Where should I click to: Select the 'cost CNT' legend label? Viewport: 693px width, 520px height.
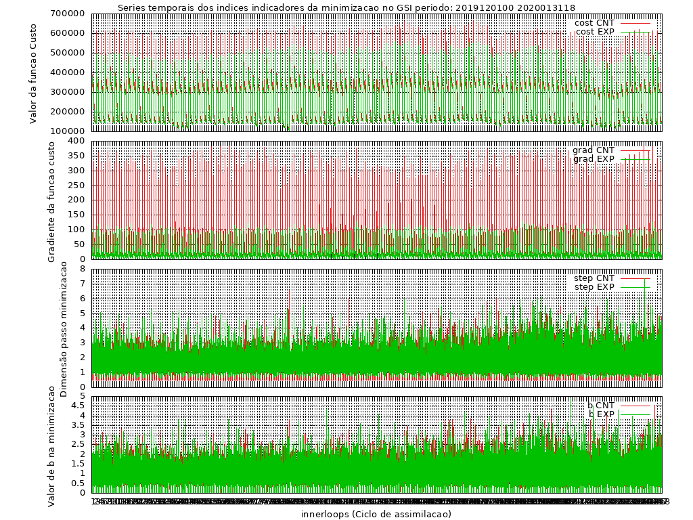click(594, 24)
